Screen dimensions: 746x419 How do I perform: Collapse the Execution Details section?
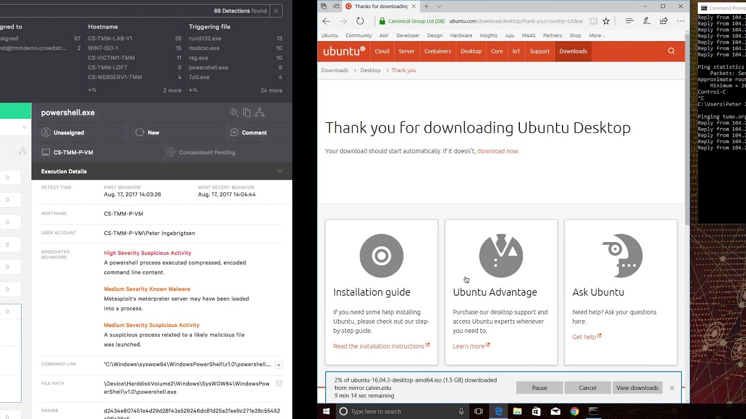(x=280, y=172)
